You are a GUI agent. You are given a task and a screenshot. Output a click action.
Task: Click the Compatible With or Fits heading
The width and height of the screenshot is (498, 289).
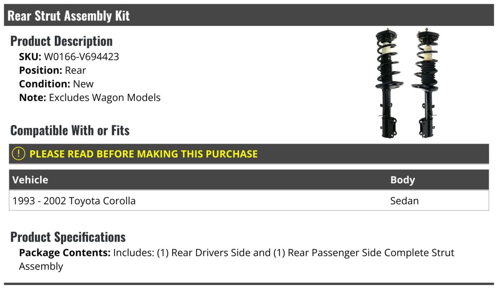(x=70, y=130)
